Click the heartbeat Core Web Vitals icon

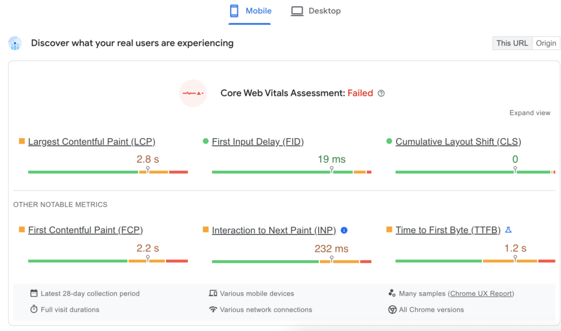point(192,93)
